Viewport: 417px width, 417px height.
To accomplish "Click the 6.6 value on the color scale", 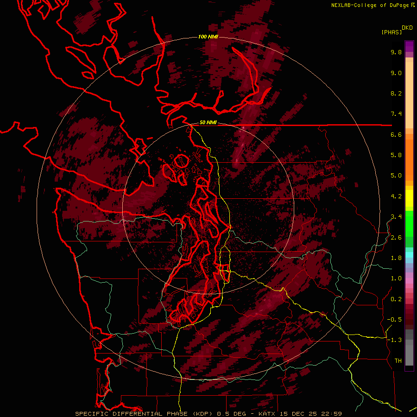I will (x=396, y=134).
